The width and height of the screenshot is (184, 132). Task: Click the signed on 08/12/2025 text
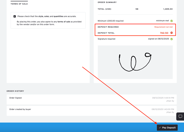coord(158,39)
